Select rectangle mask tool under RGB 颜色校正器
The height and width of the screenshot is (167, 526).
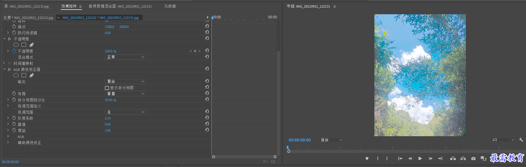[x=24, y=75]
